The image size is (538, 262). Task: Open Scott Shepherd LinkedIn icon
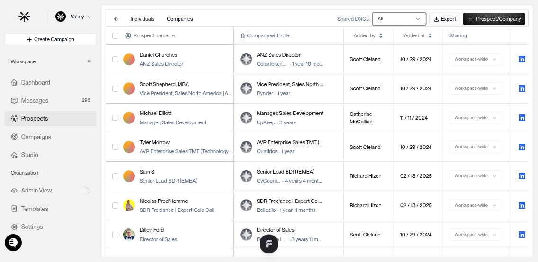pos(521,88)
